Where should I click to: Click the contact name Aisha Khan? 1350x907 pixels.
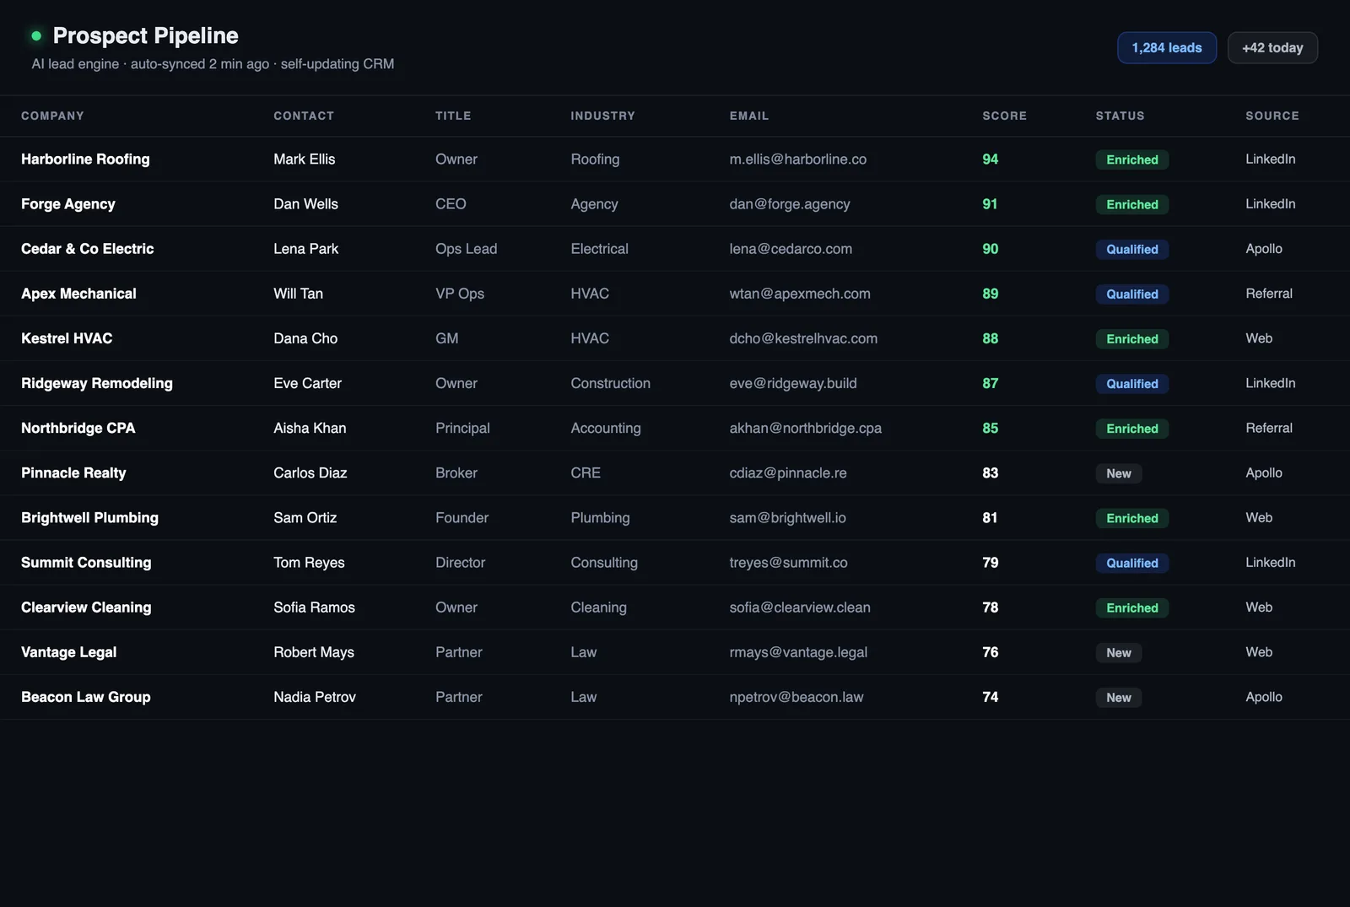click(310, 428)
